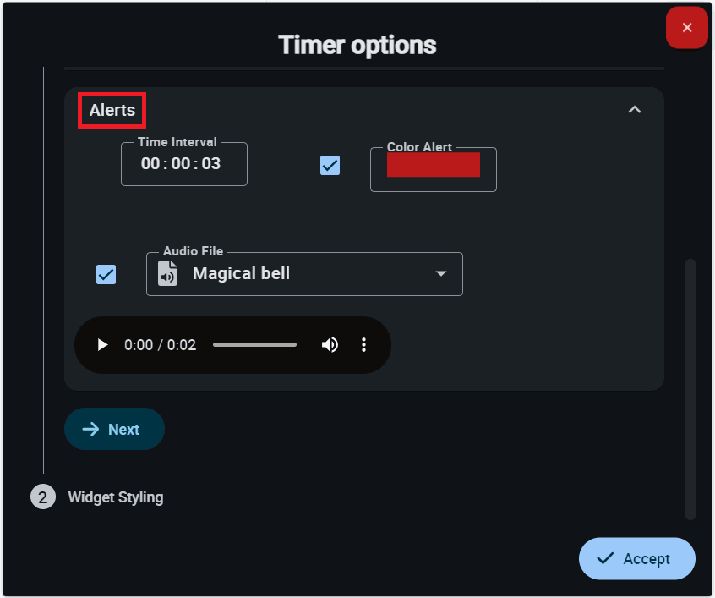Edit the Time Interval field

(x=183, y=164)
